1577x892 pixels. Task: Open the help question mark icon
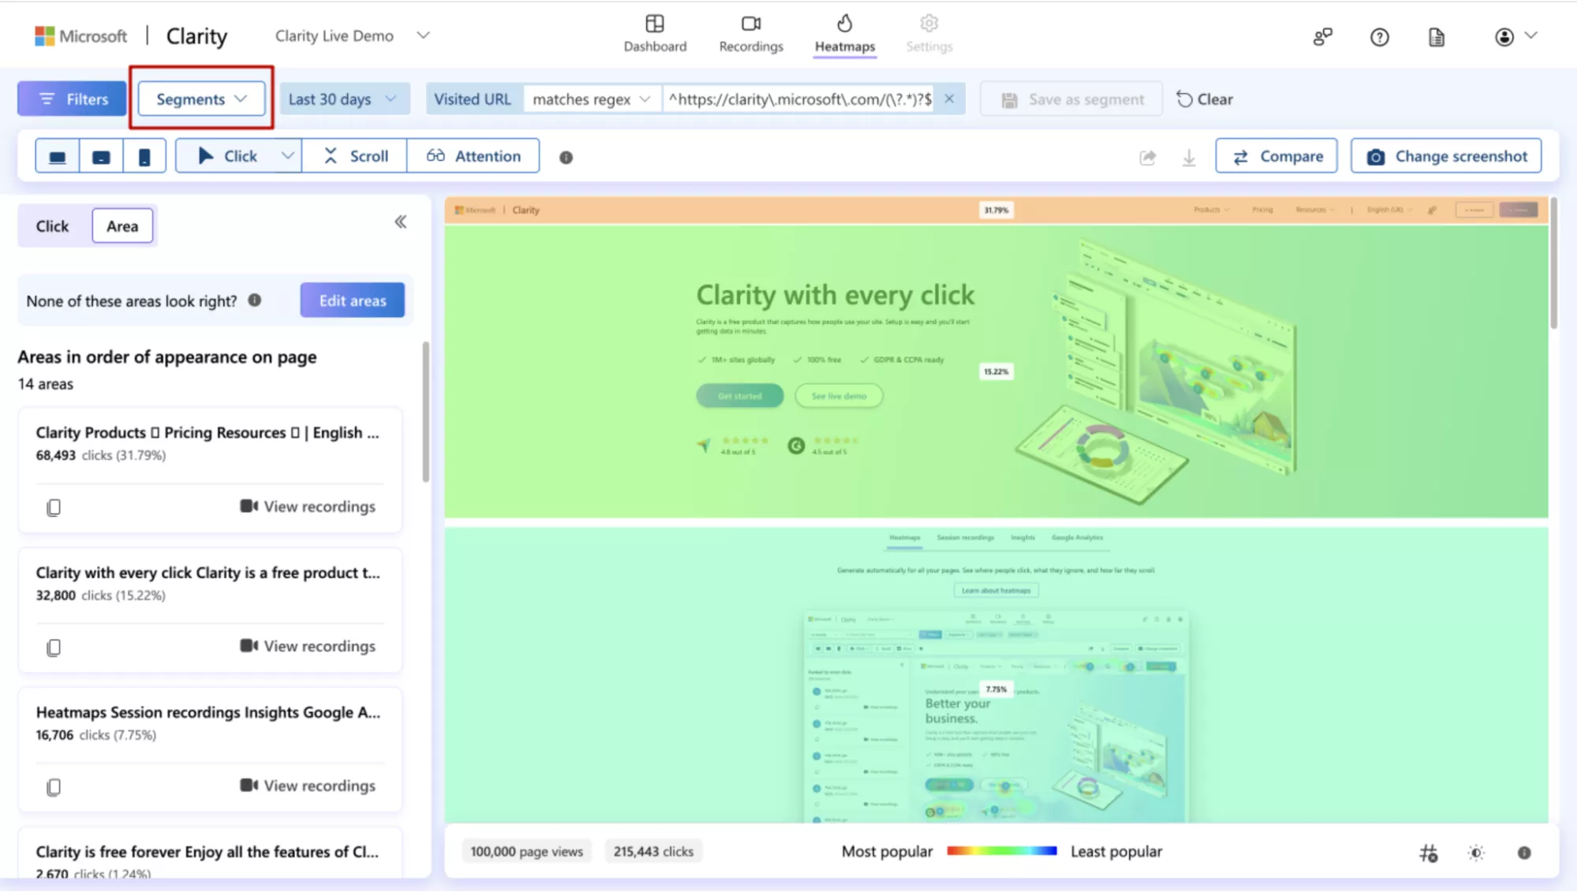1379,36
